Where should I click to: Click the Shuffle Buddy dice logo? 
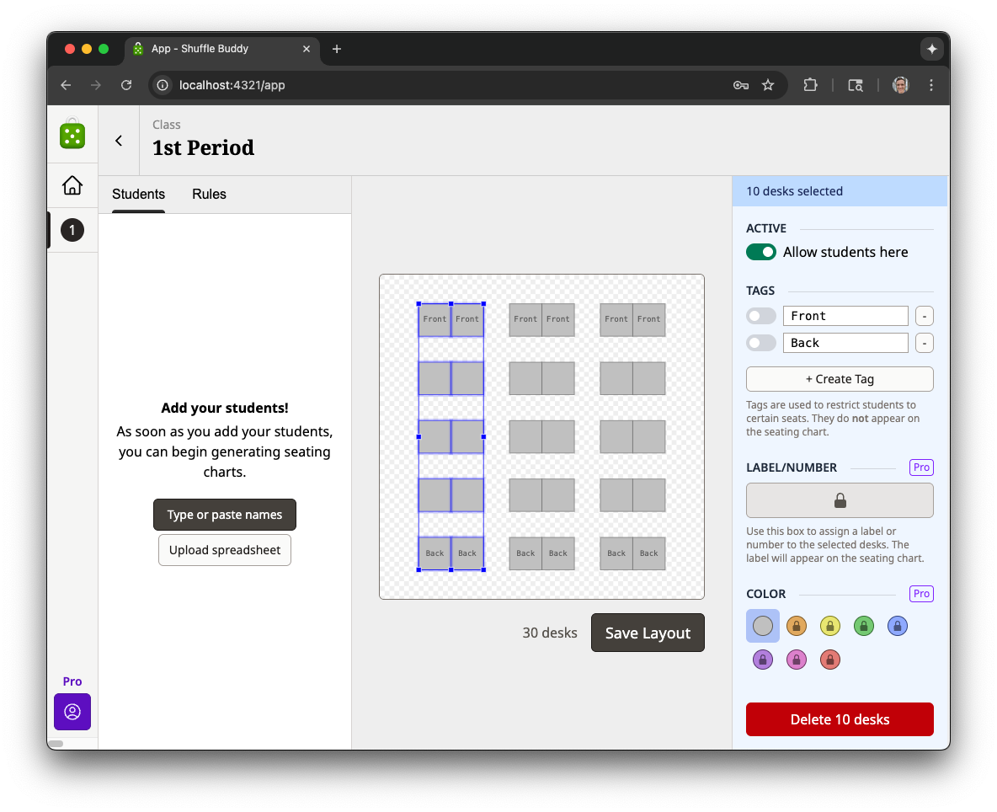point(72,134)
